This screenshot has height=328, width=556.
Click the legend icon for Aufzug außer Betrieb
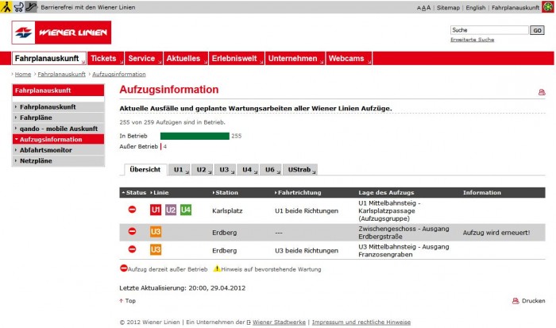click(123, 268)
